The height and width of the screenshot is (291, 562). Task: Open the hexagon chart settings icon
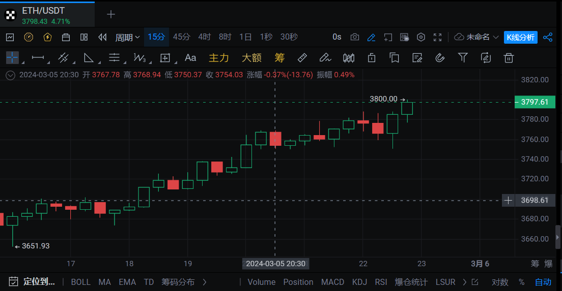[421, 37]
